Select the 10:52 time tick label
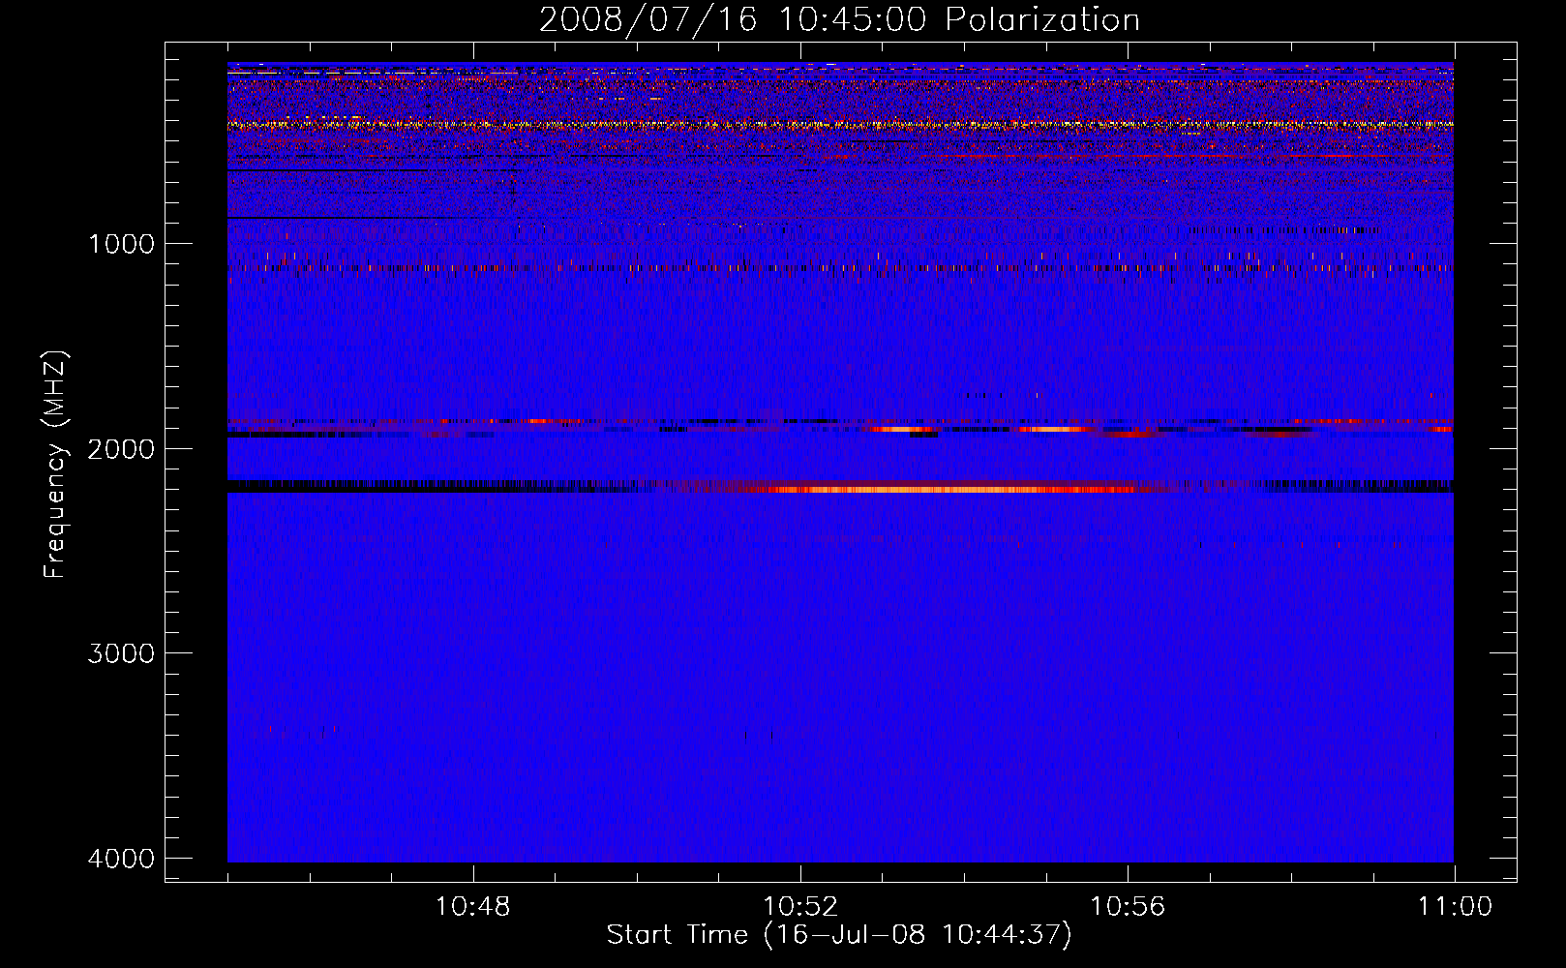 (799, 907)
